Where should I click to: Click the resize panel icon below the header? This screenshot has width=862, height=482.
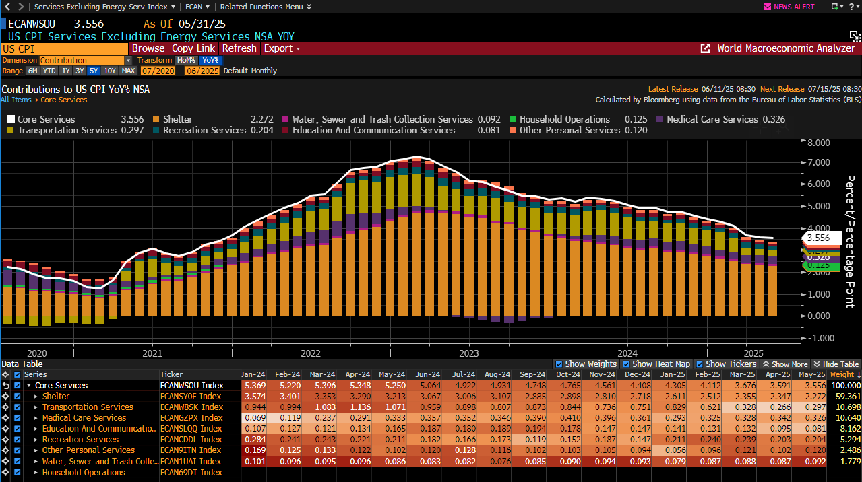coord(853,36)
